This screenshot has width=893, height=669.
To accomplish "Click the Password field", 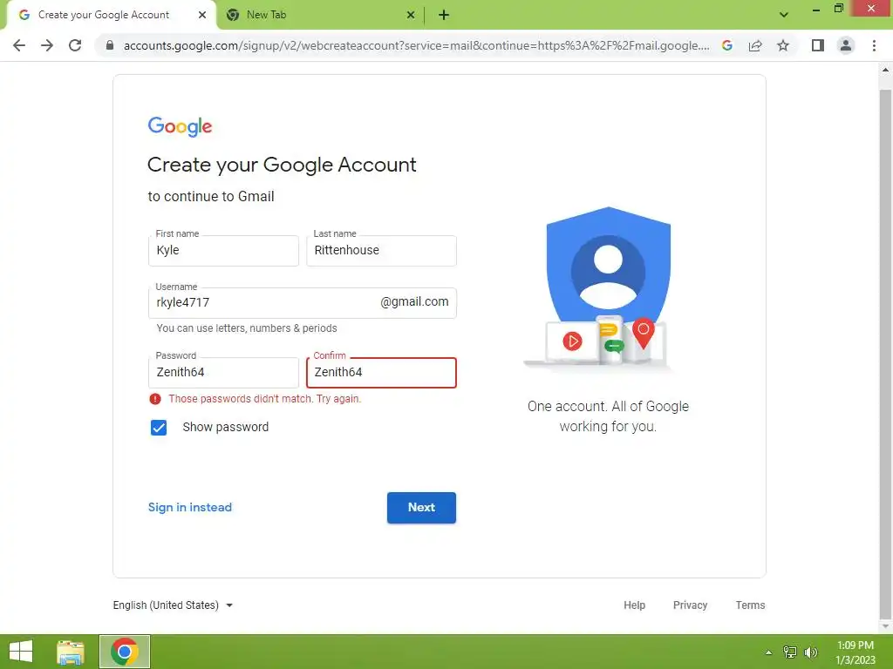I will coord(223,373).
